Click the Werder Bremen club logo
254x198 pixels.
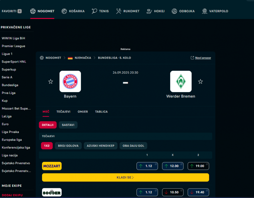tap(181, 82)
